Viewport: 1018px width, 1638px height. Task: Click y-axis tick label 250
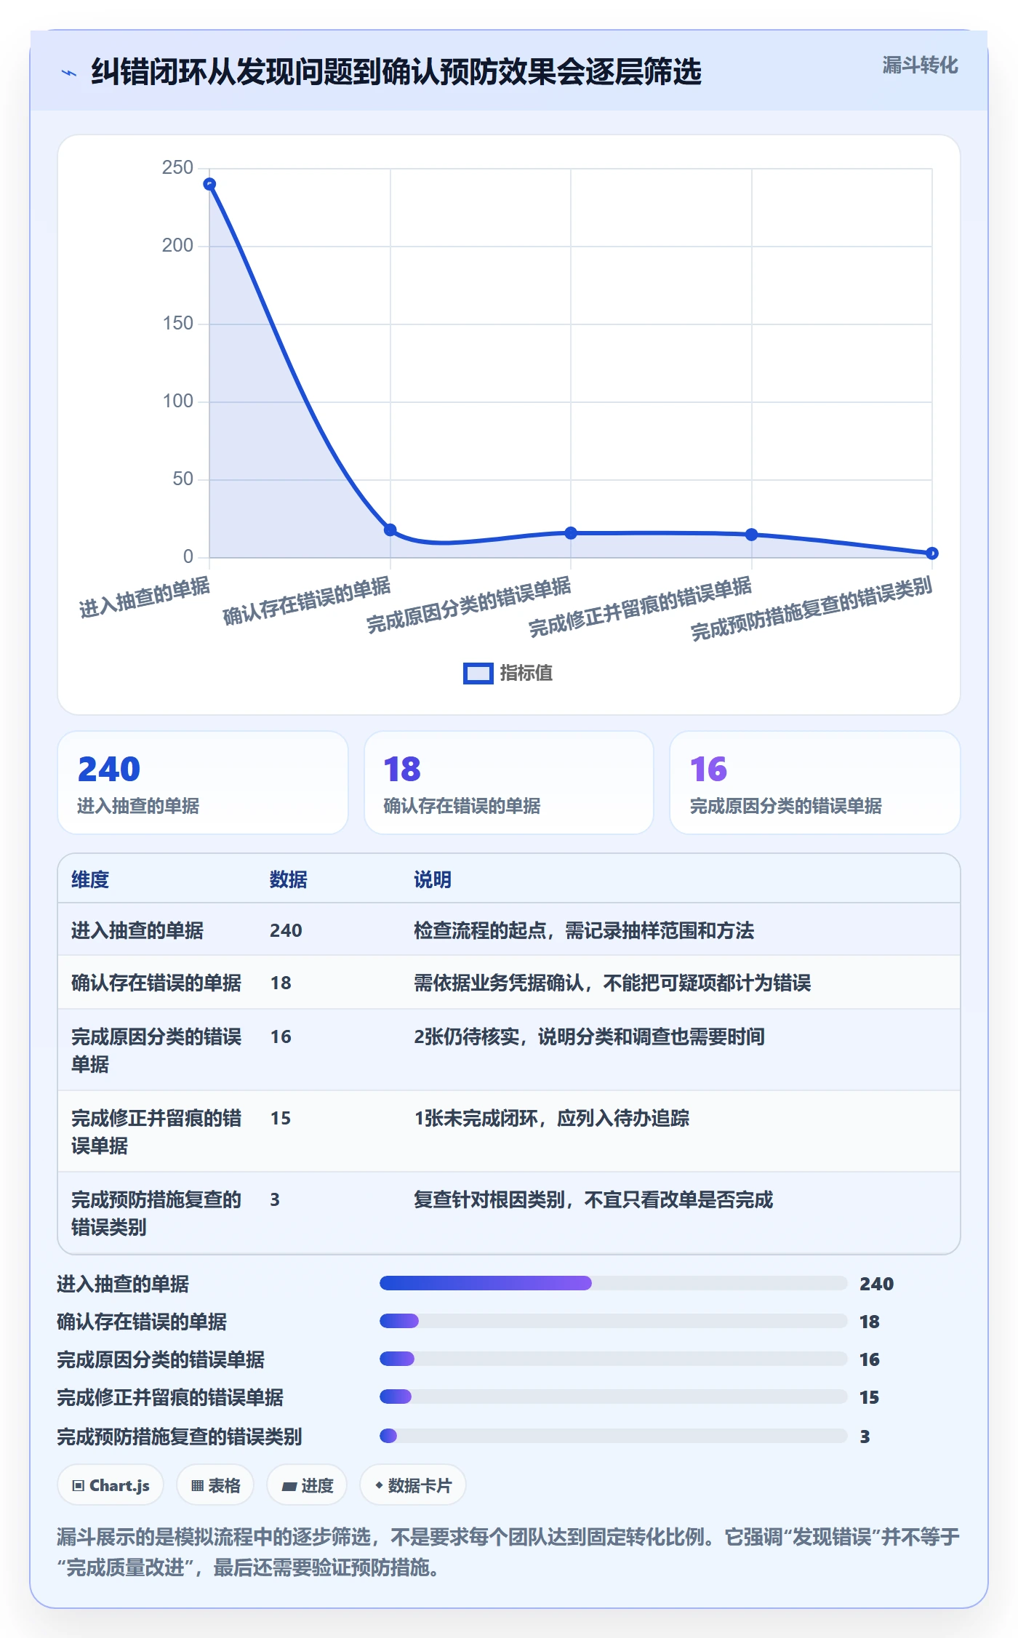click(x=177, y=168)
